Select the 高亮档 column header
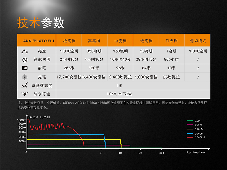This screenshot has height=170, width=227. coord(94,41)
